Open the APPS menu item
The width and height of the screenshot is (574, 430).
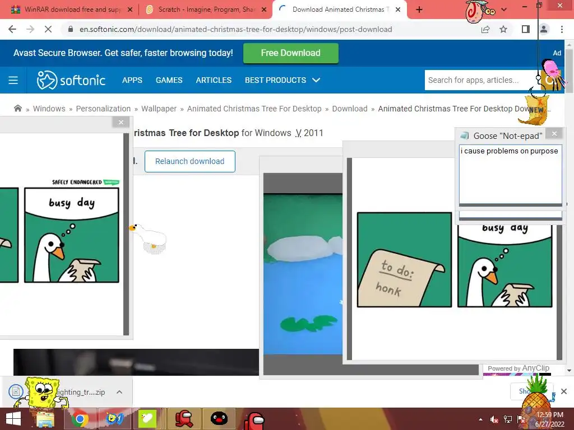tap(132, 80)
